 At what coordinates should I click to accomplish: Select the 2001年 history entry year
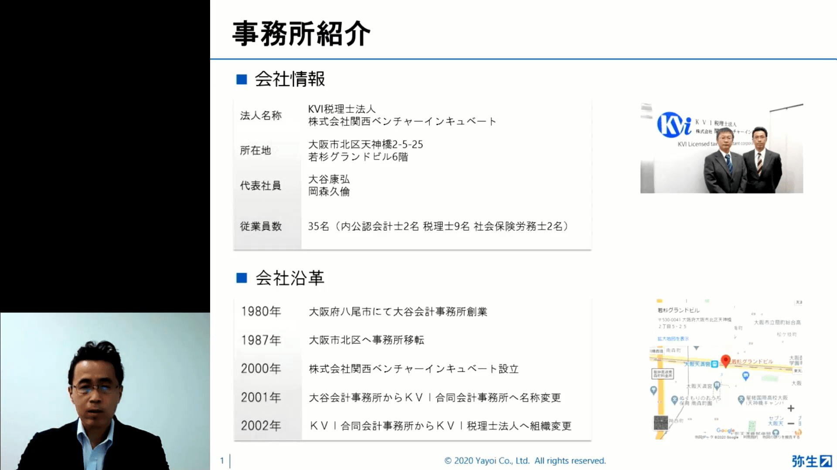pos(261,397)
